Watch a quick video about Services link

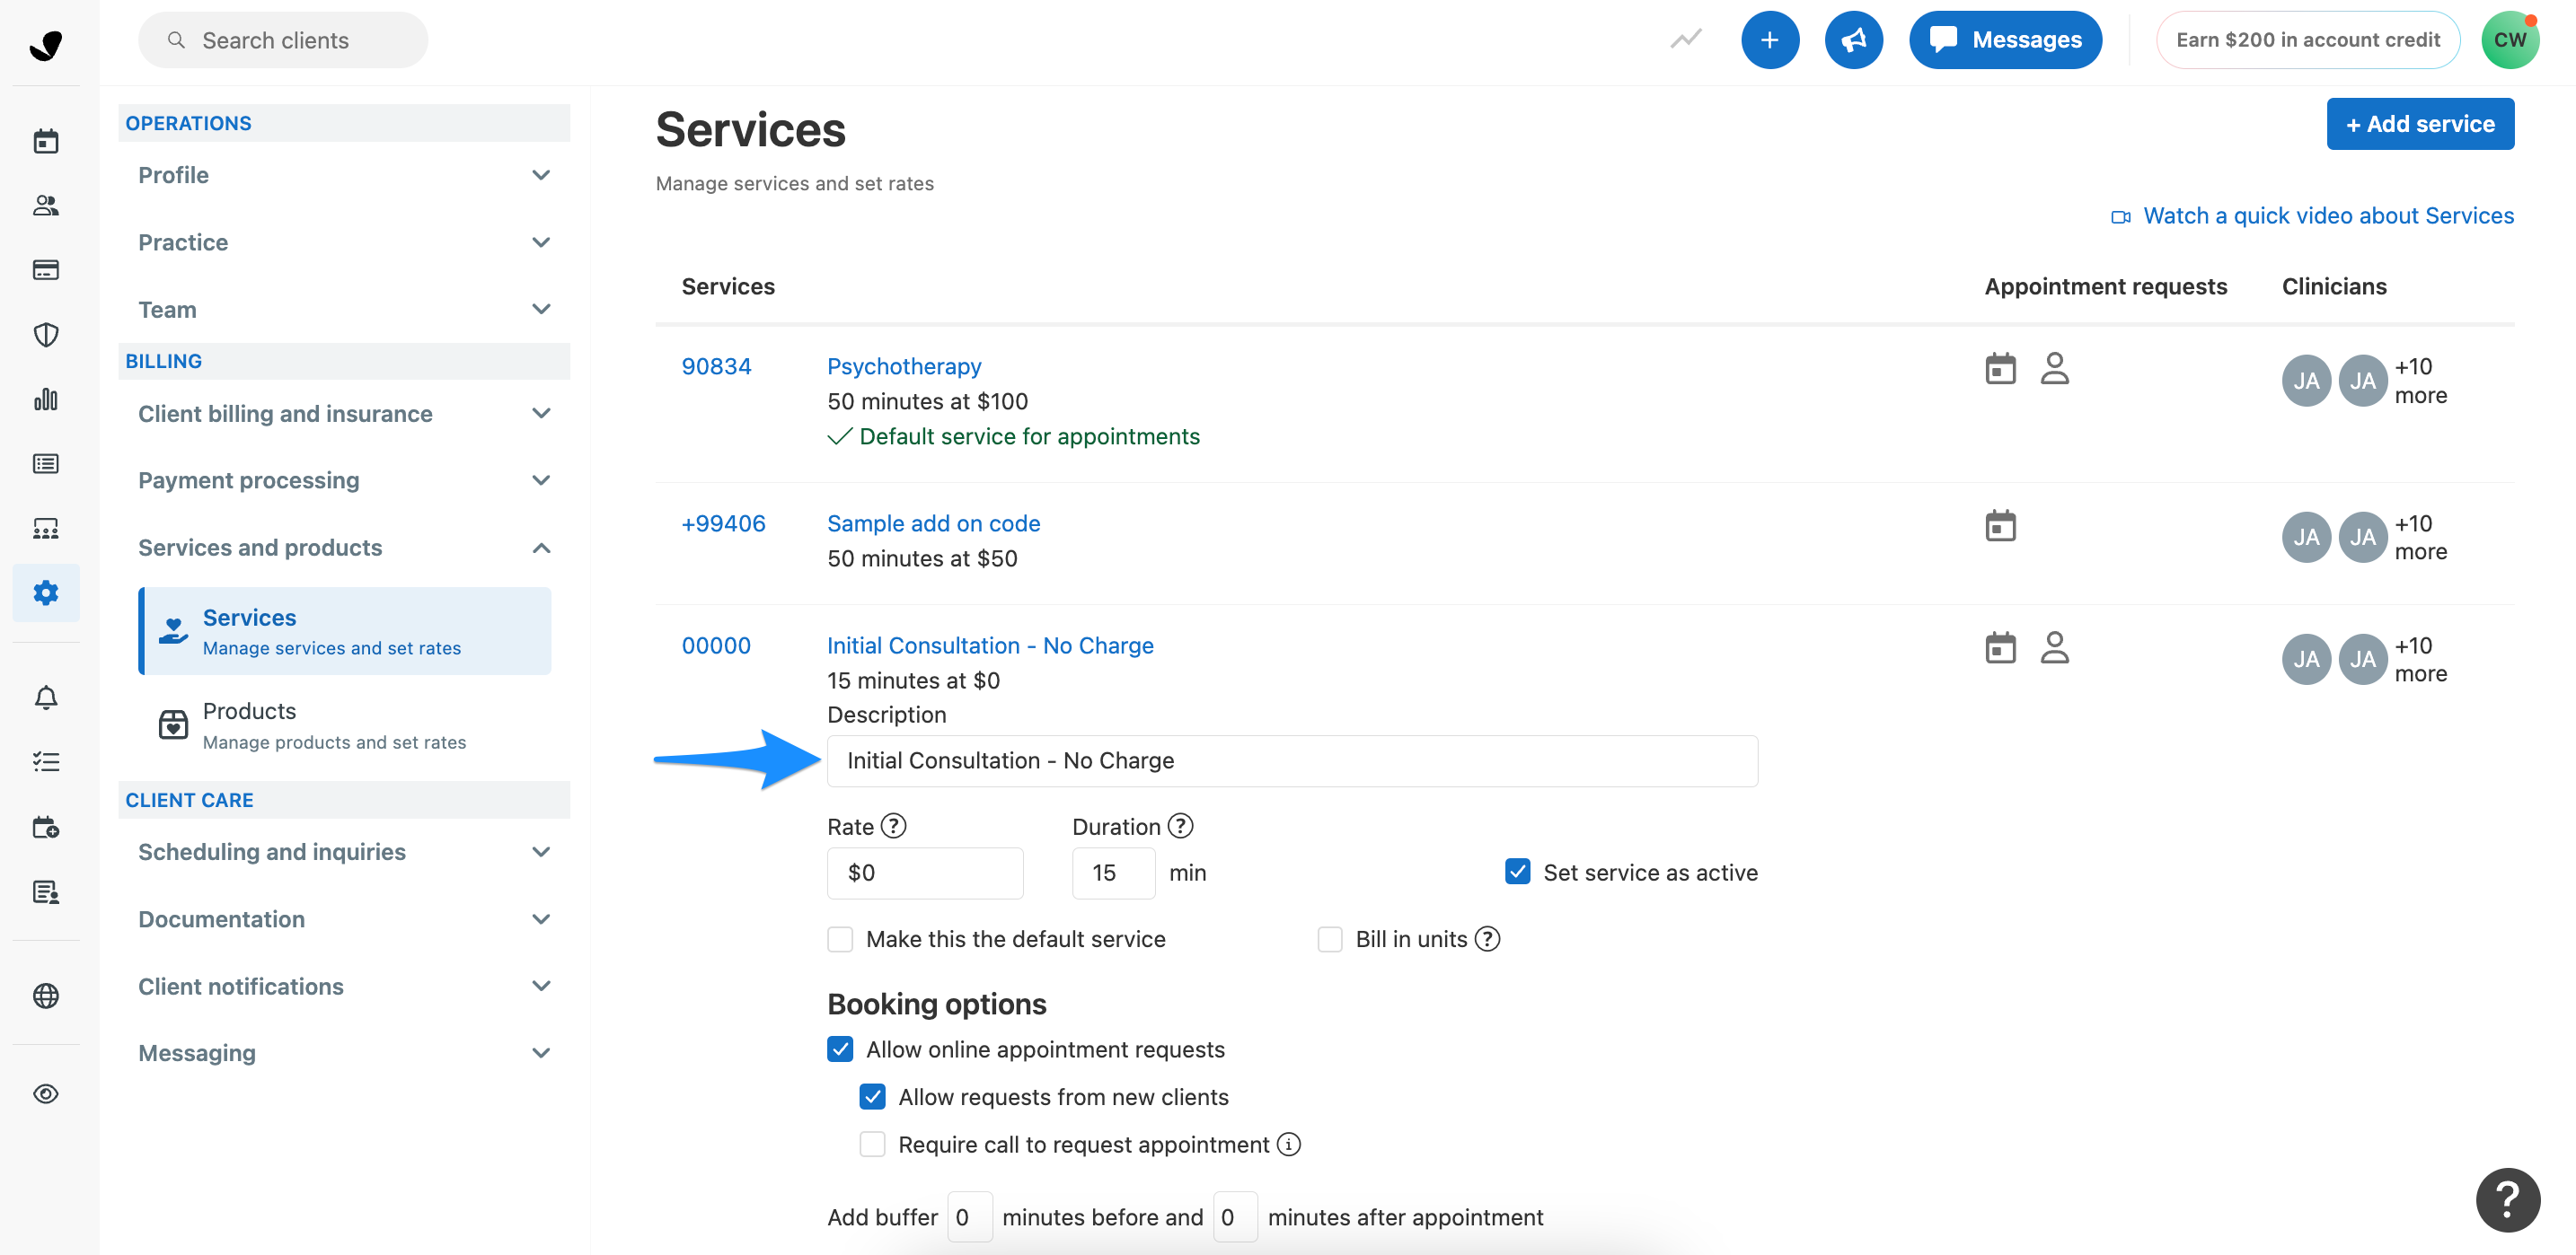(2312, 215)
